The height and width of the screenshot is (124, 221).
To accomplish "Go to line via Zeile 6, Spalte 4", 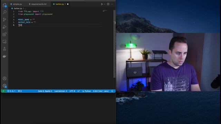I will coord(45,91).
